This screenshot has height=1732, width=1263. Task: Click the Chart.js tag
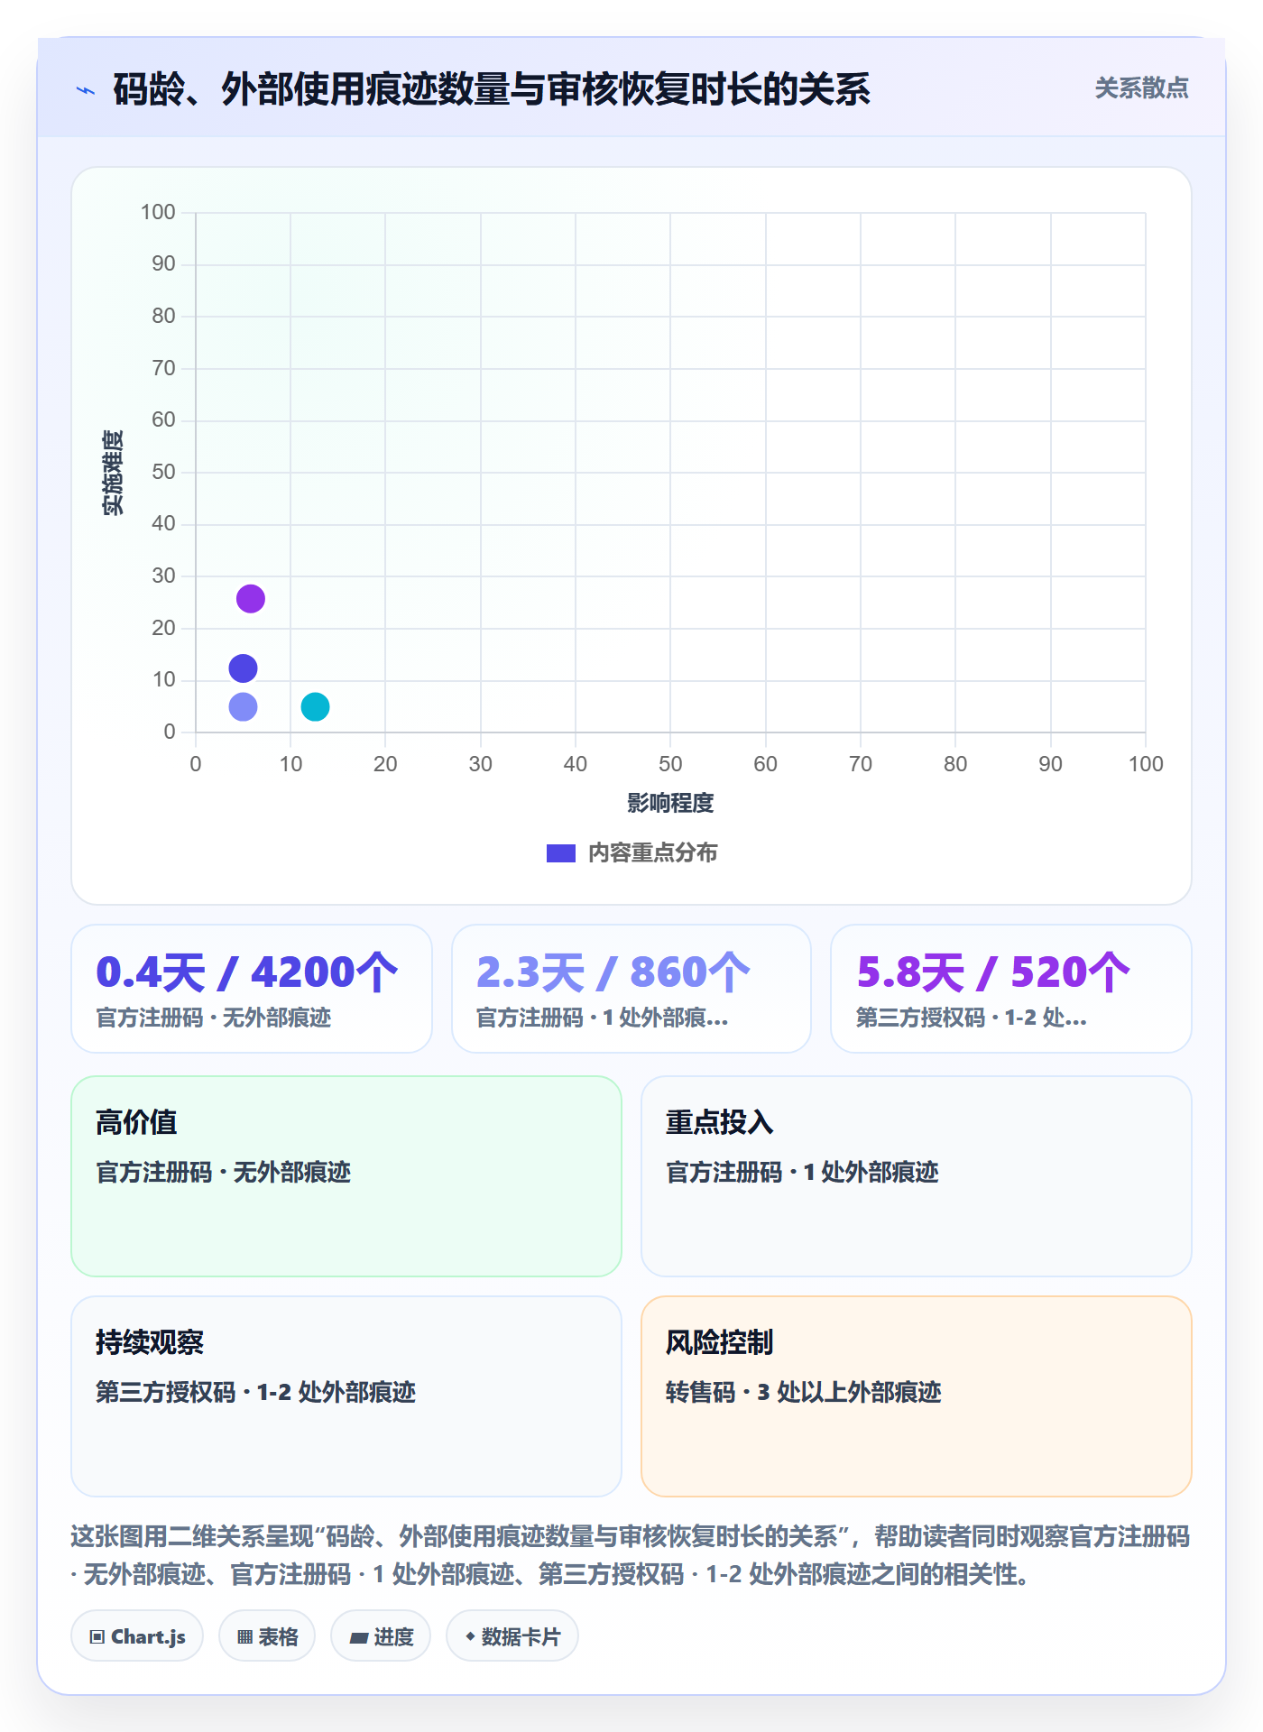pyautogui.click(x=137, y=1636)
